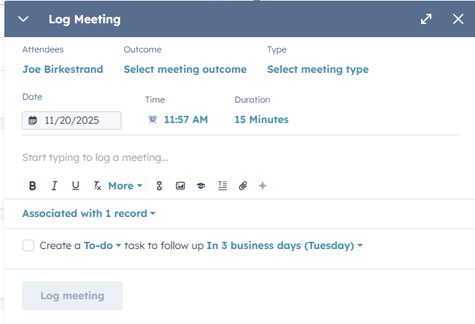
Task: Choose Select meeting outcome
Action: (x=185, y=69)
